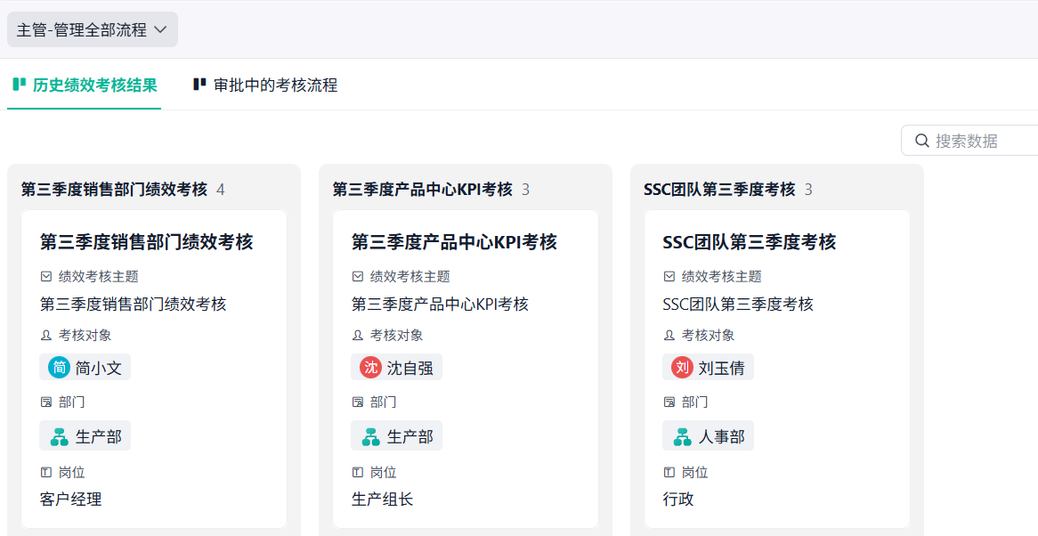Open 第三季度产品中心KPI考核 card title
This screenshot has height=536, width=1038.
coord(454,242)
